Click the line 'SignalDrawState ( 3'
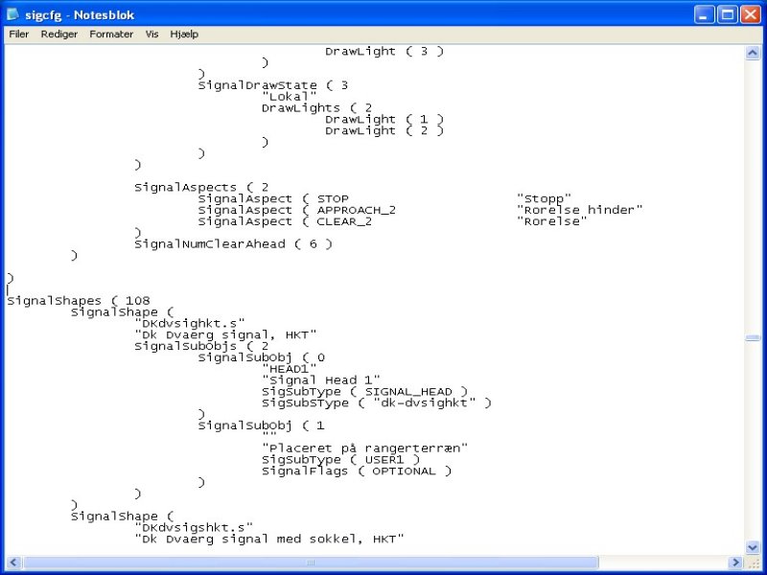The image size is (767, 575). [x=273, y=85]
